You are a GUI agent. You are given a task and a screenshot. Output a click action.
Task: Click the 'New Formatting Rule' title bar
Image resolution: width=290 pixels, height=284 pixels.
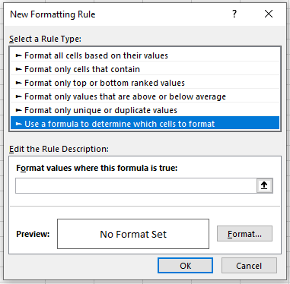(53, 14)
